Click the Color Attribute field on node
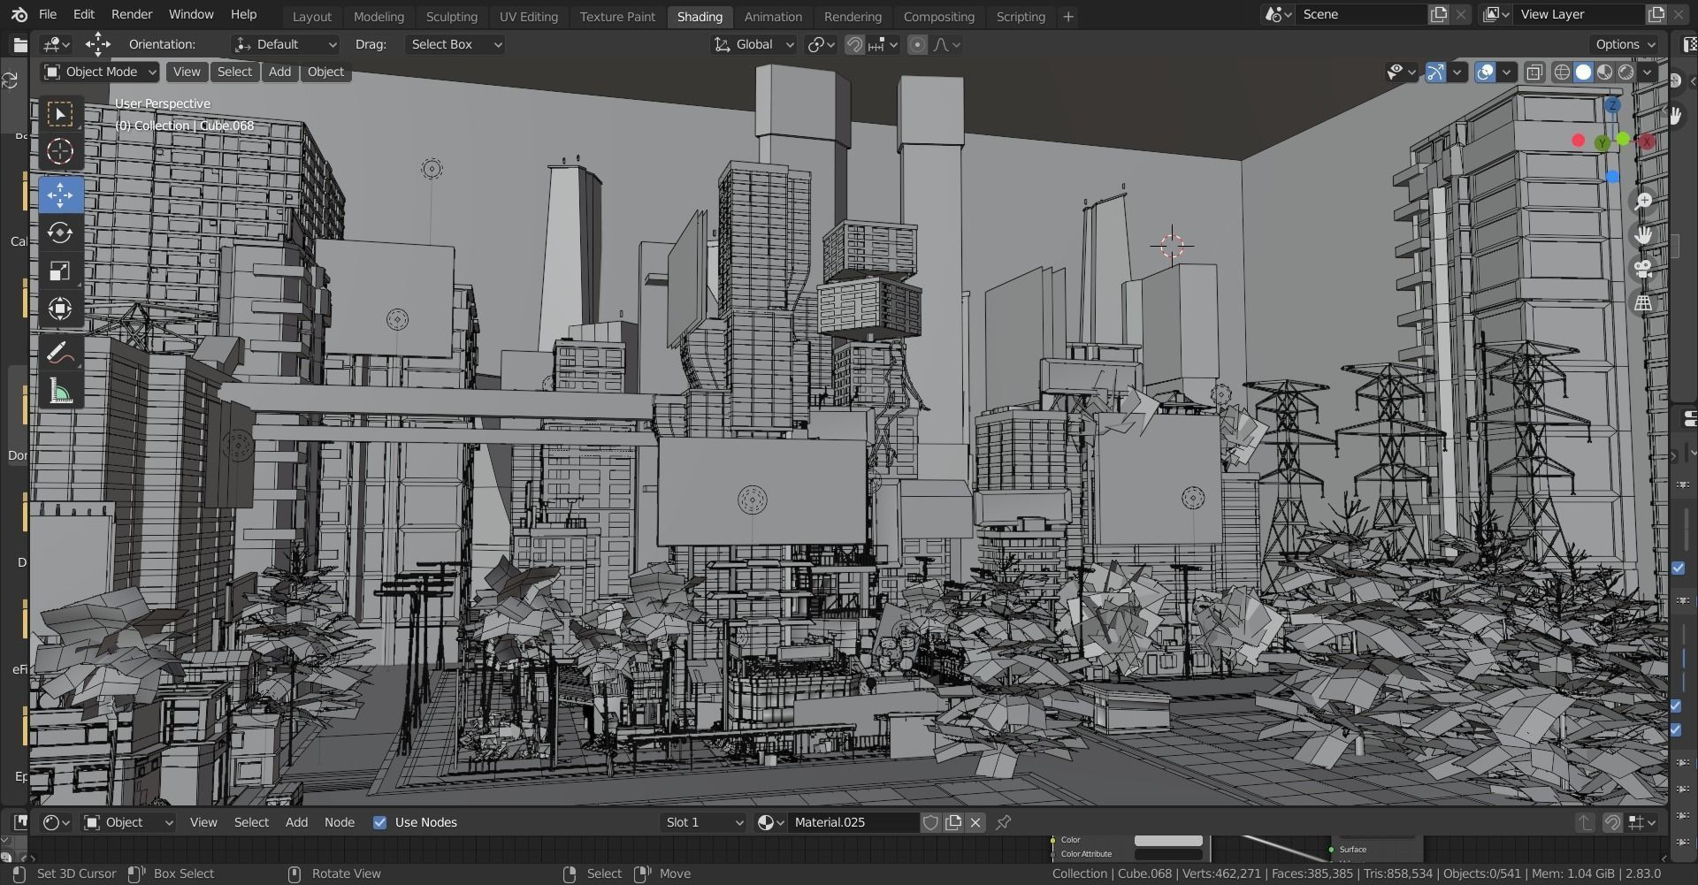 point(1168,855)
